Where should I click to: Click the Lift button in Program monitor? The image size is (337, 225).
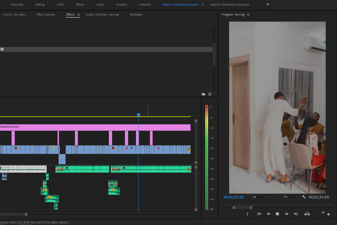(x=307, y=214)
